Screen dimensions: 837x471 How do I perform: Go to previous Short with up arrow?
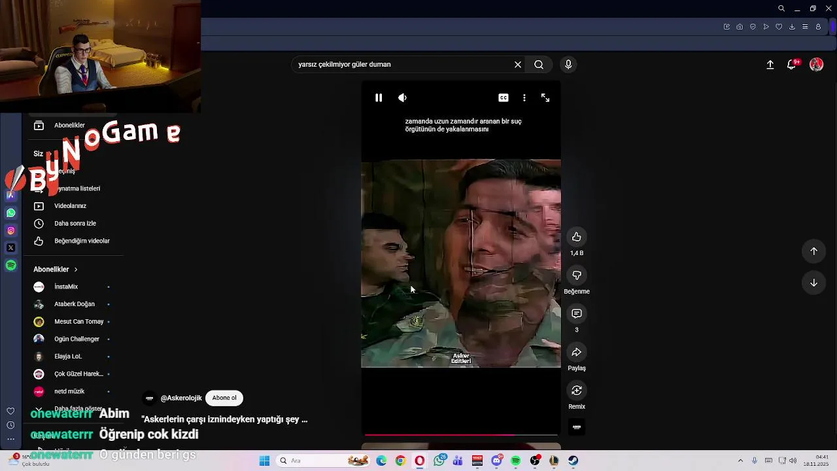pyautogui.click(x=814, y=251)
